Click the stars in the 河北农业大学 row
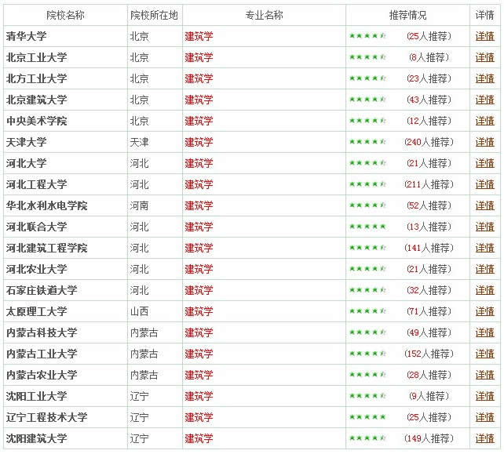The width and height of the screenshot is (504, 454). pos(367,269)
